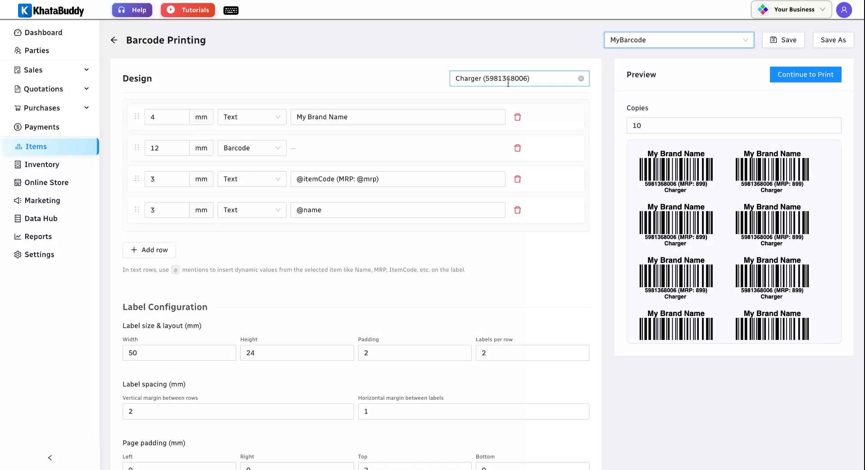865x470 pixels.
Task: Delete the My Brand Name row
Action: tap(517, 117)
